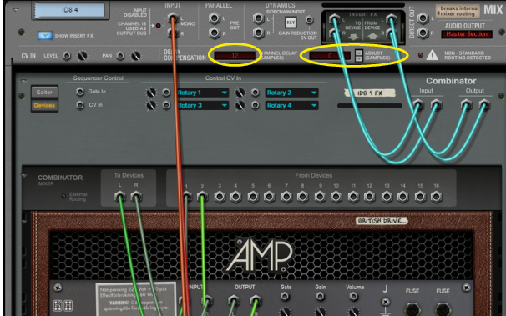506x316 pixels.
Task: Click the non-standard routing warning triangle icon
Action: tap(432, 55)
